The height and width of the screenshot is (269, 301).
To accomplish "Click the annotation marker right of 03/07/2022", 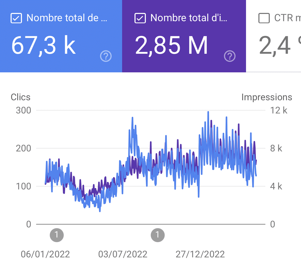I will 158,235.
